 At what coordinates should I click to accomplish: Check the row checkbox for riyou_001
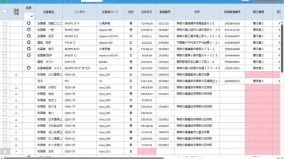coord(5,113)
